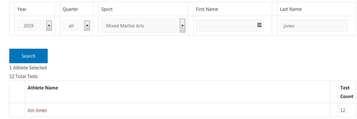Screen dimensions: 357x119
Task: Click the Mixed Martial Arts sport selection
Action: 143,26
